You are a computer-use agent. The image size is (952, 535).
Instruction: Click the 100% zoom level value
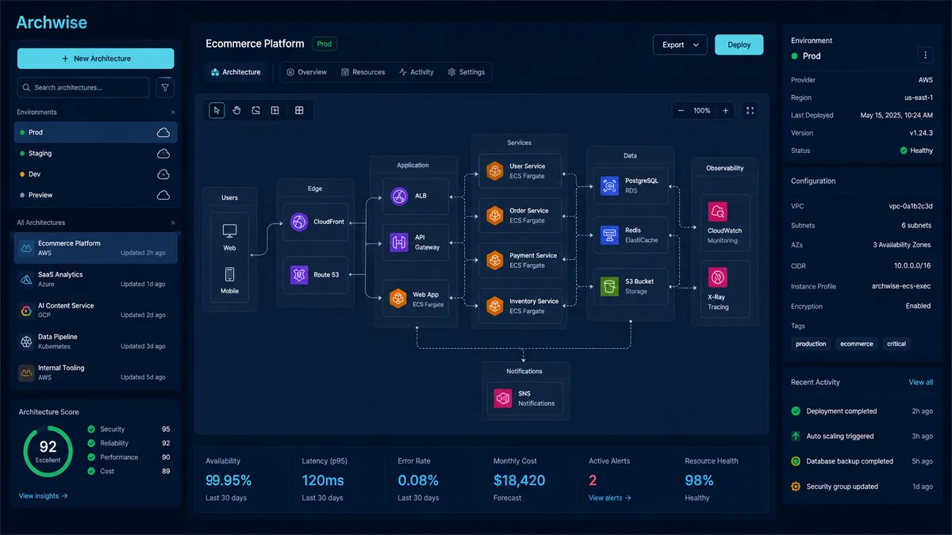point(702,111)
